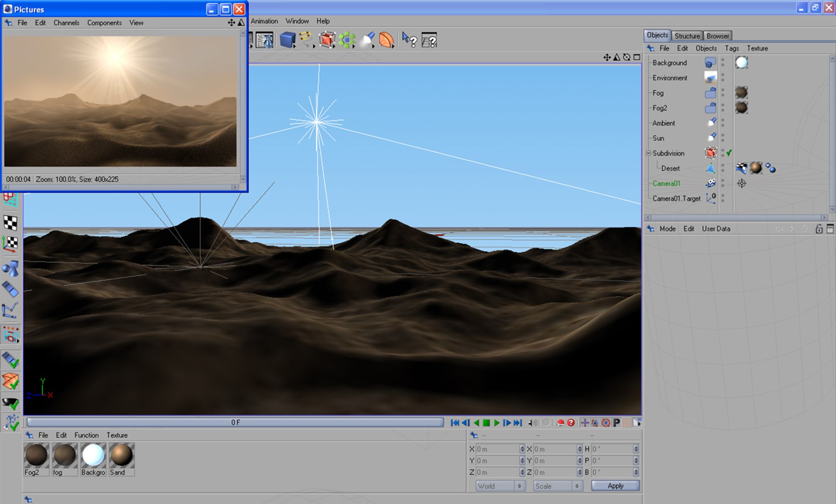This screenshot has width=836, height=504.
Task: Toggle visibility dots for the Fog2 object
Action: pyautogui.click(x=723, y=108)
